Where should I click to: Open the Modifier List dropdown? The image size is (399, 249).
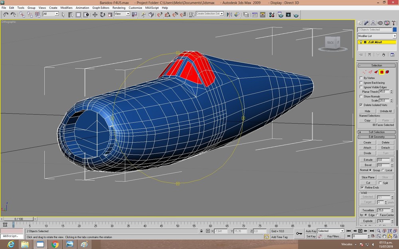click(x=377, y=36)
